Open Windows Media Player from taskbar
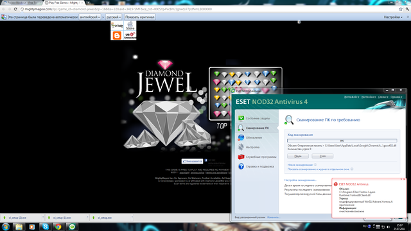This screenshot has height=231, width=411. 32,227
